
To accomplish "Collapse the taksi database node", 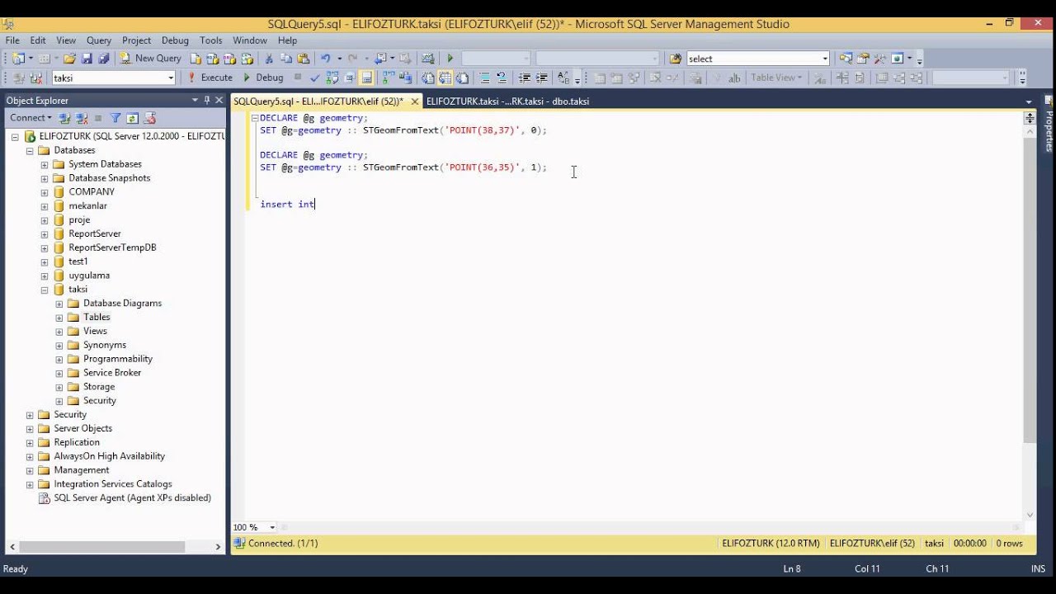I will tap(45, 290).
